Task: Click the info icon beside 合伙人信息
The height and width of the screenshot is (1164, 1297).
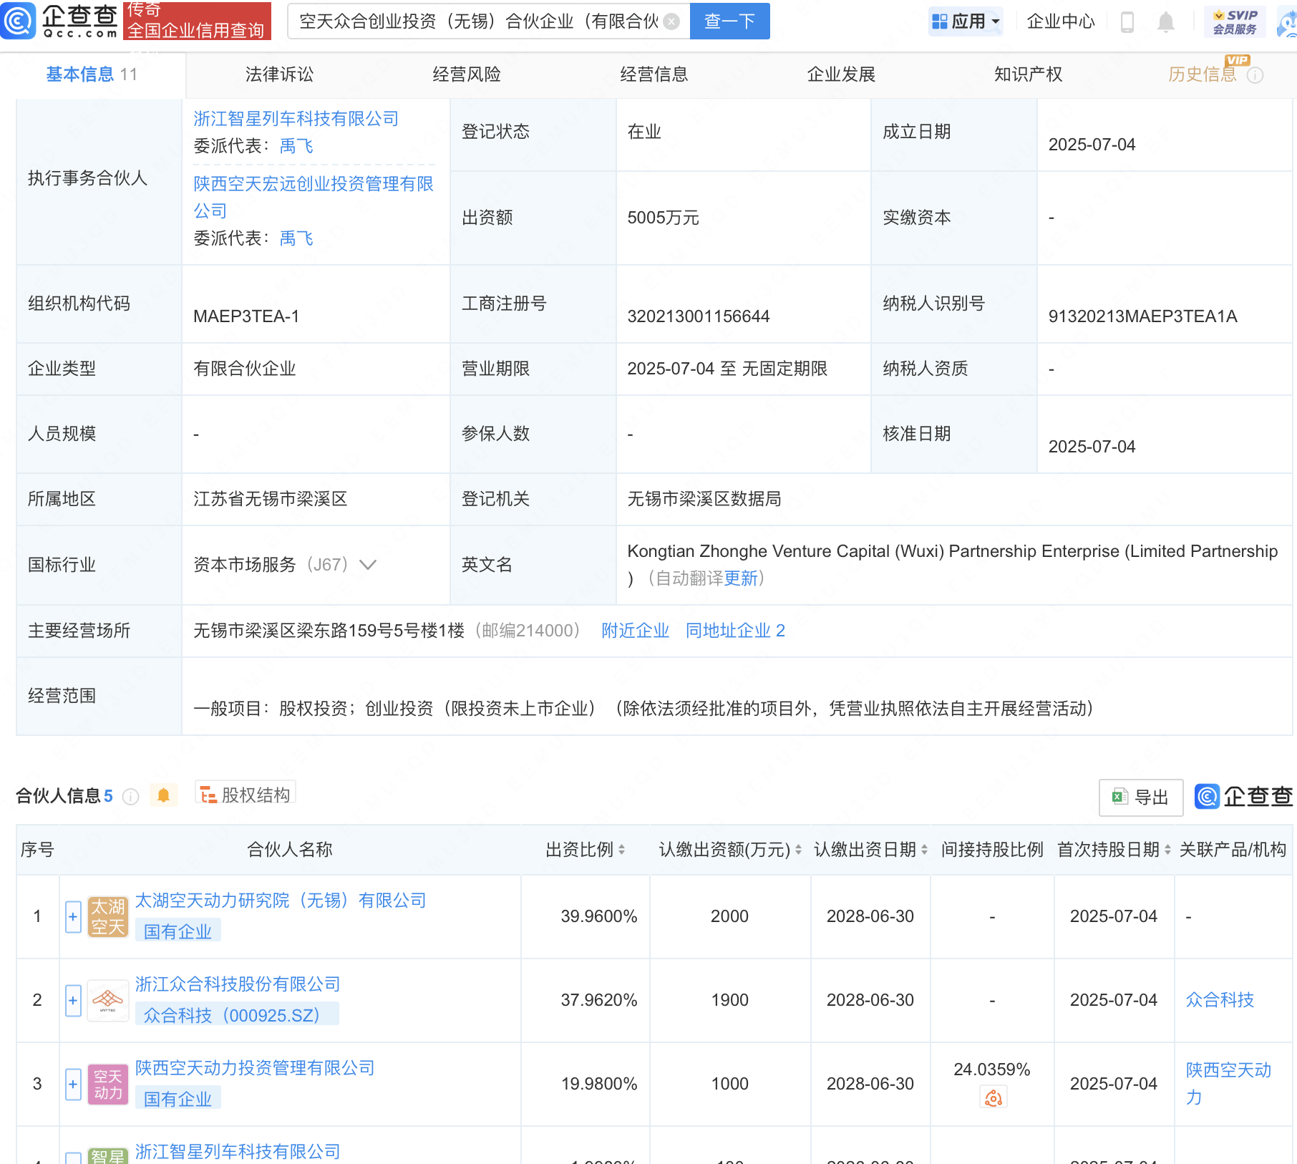Action: pos(130,797)
